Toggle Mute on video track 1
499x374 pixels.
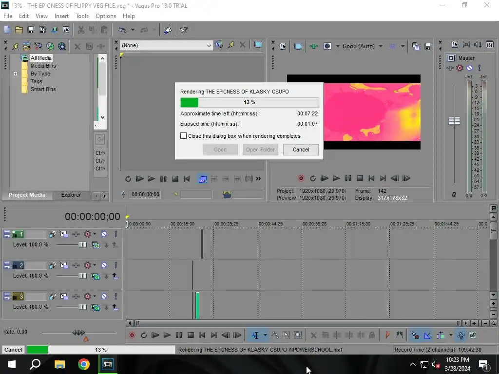tap(104, 234)
